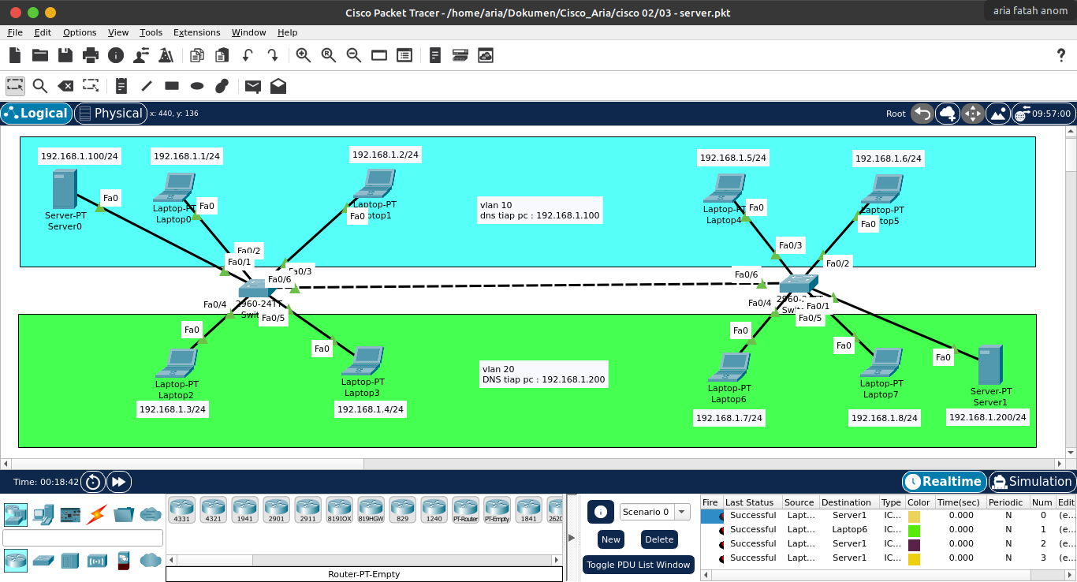
Task: Fire the PDU row with Num 1
Action: (721, 530)
